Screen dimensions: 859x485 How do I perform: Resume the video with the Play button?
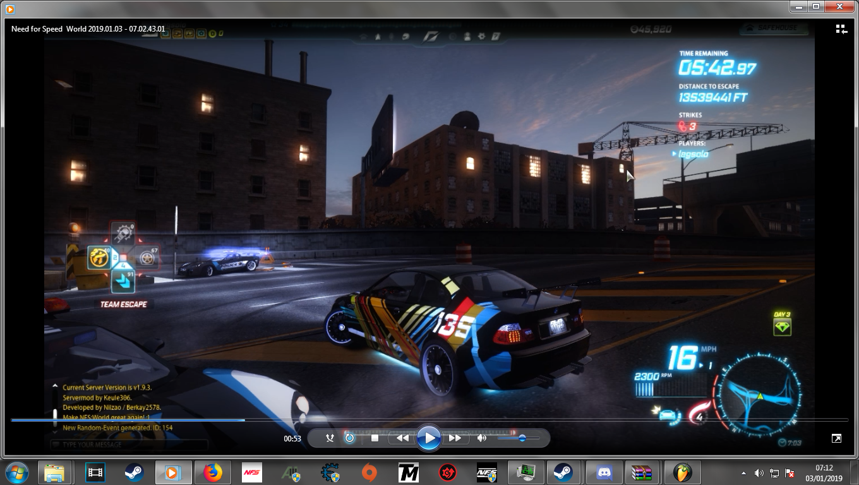428,438
